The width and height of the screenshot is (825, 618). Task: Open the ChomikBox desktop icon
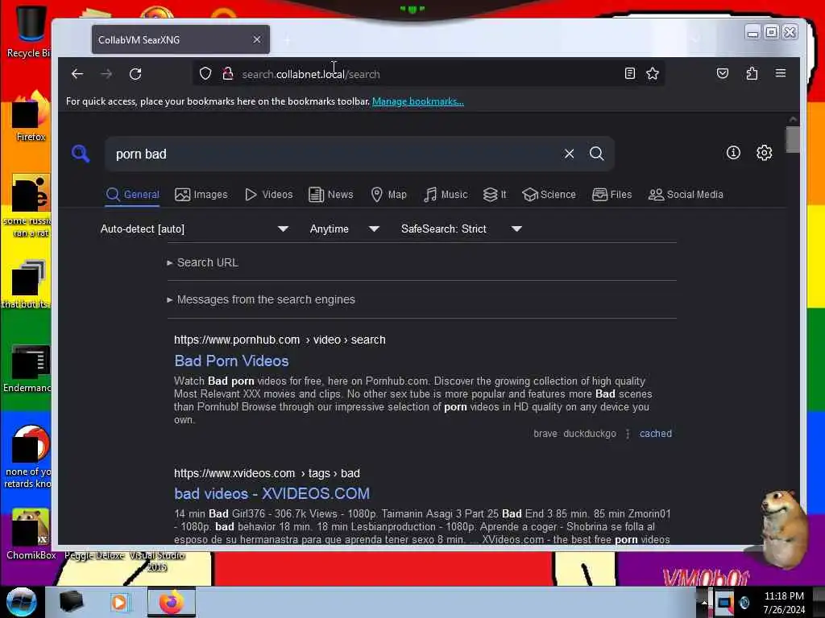(x=31, y=534)
